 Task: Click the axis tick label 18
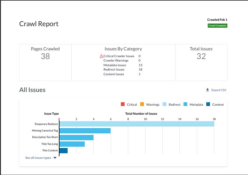click(x=214, y=119)
